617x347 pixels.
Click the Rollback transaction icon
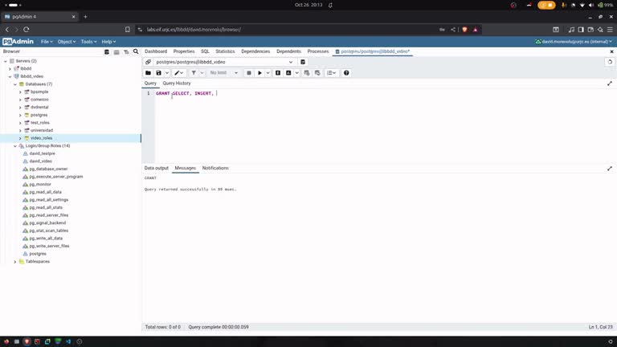pos(317,73)
